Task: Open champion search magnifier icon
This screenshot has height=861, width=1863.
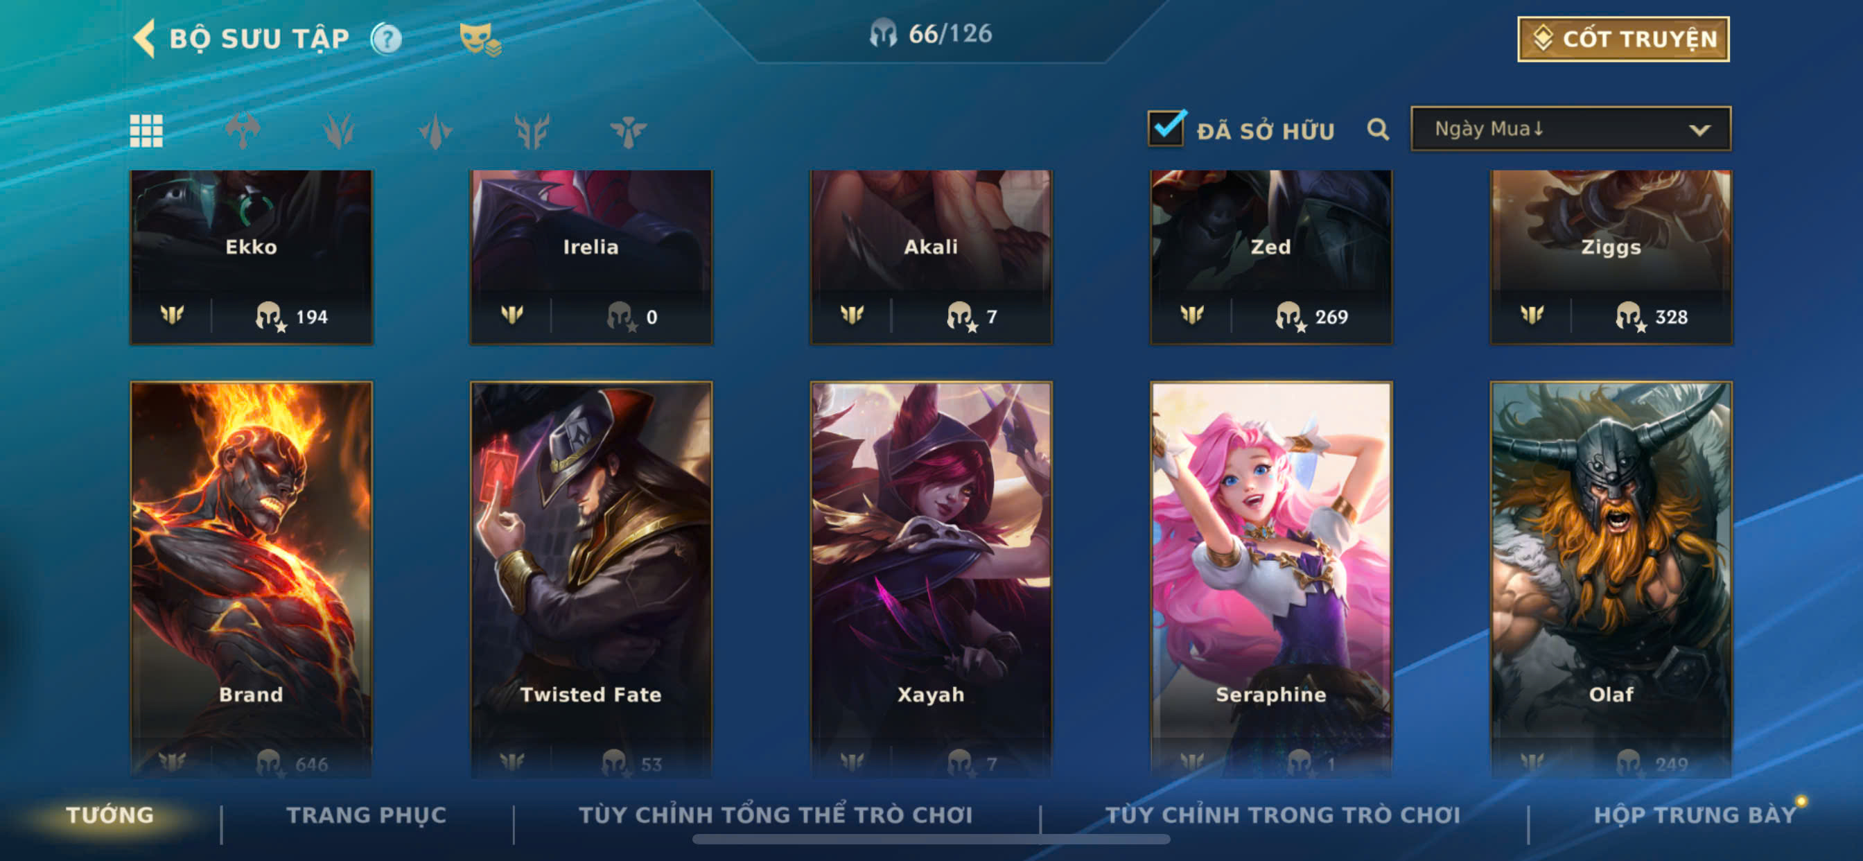Action: coord(1379,130)
